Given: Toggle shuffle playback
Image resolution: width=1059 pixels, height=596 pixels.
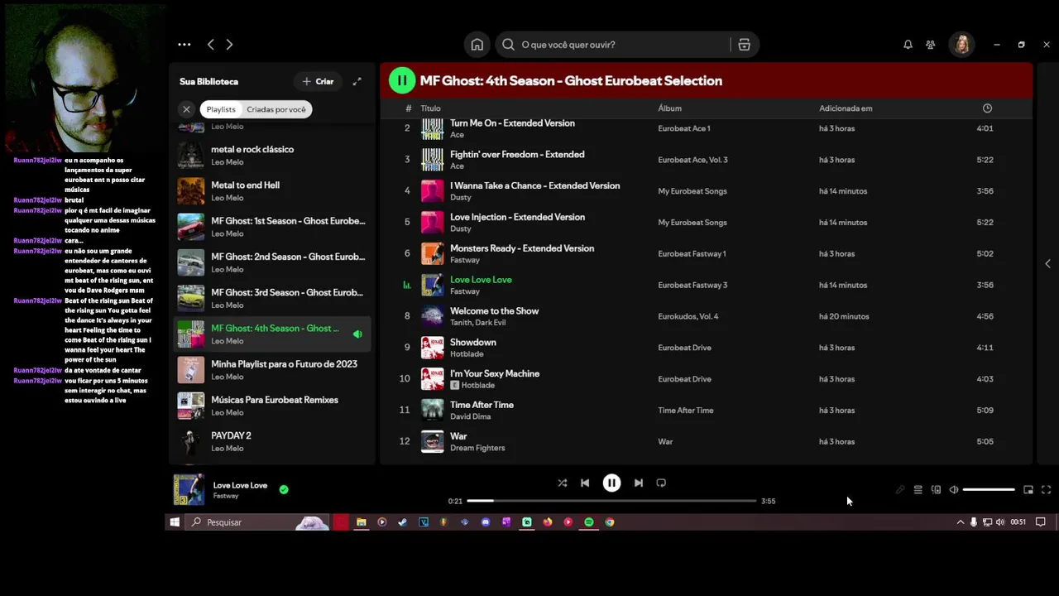Looking at the screenshot, I should click(x=562, y=483).
